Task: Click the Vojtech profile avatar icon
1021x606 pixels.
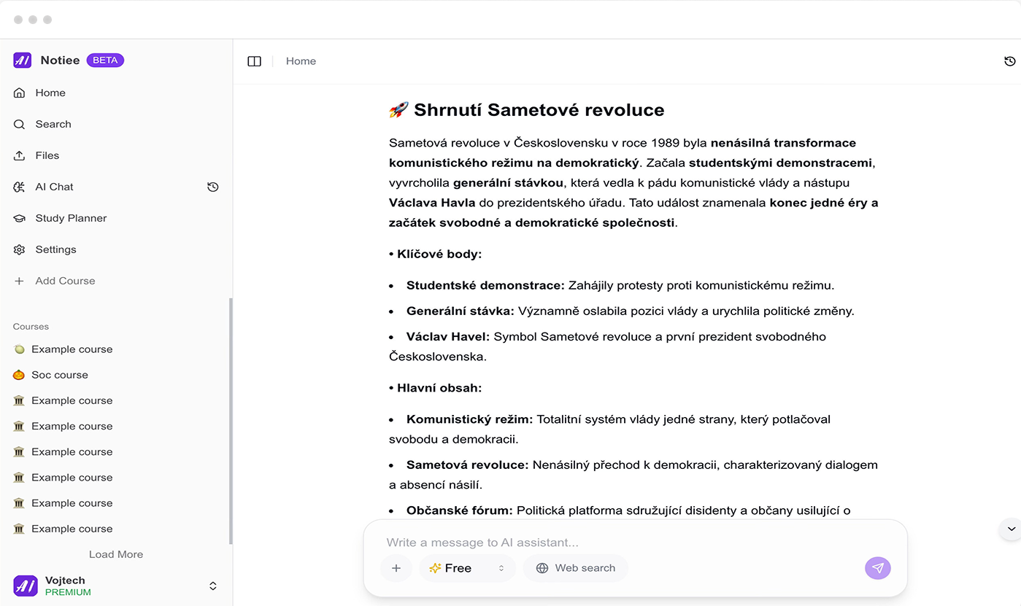Action: click(25, 586)
